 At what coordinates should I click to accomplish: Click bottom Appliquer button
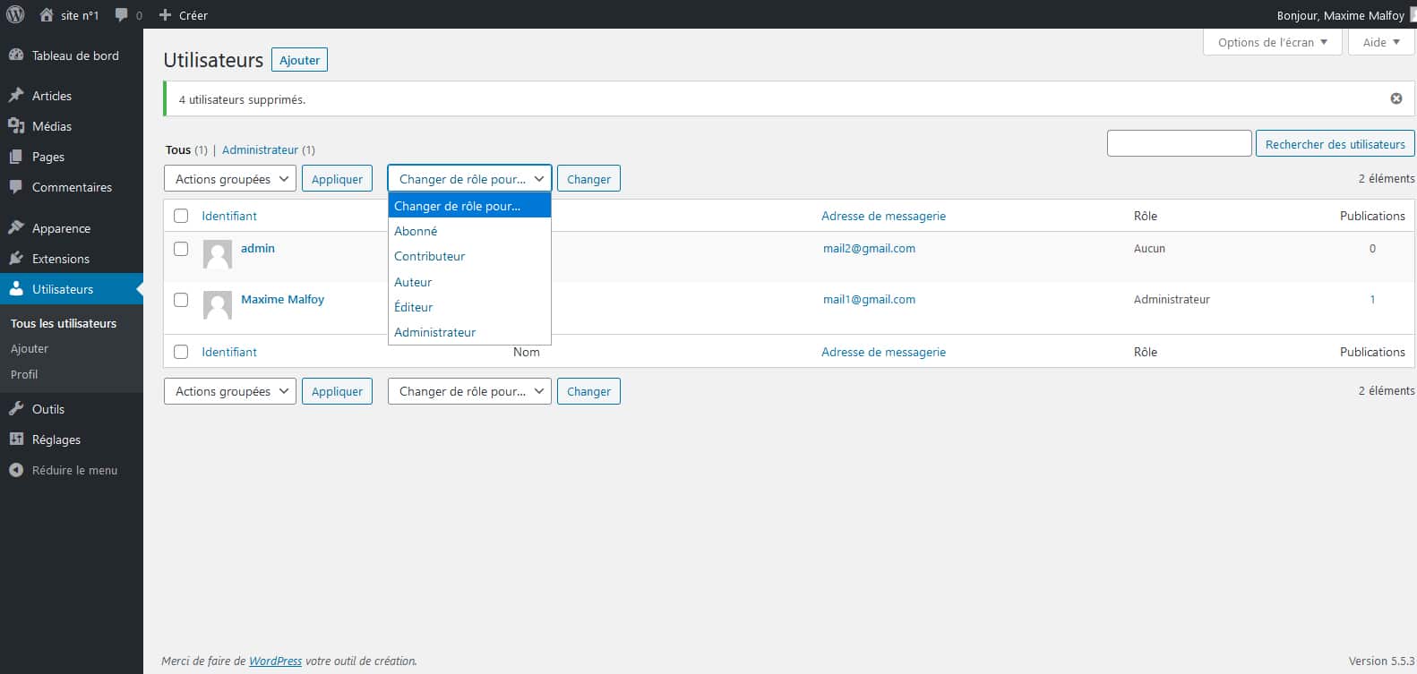point(337,391)
